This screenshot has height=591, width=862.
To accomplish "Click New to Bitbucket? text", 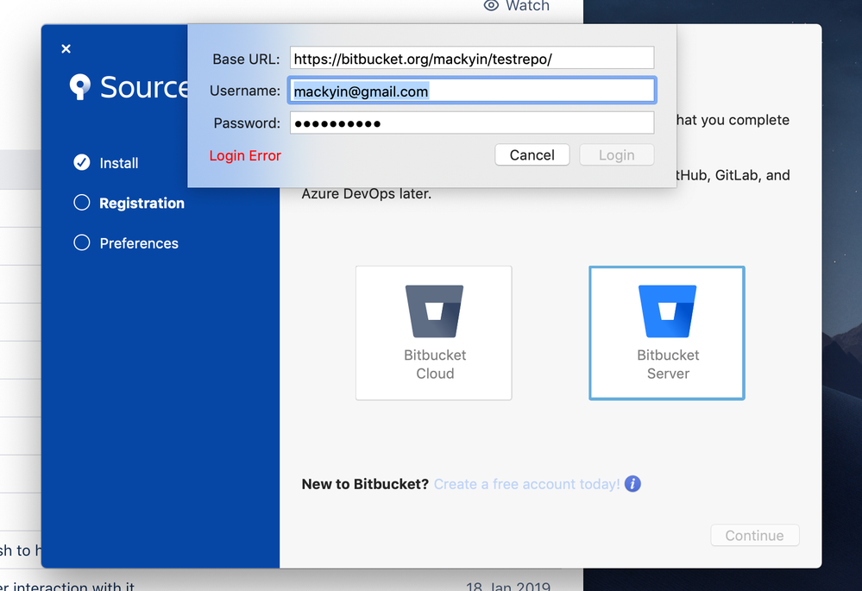I will coord(365,484).
